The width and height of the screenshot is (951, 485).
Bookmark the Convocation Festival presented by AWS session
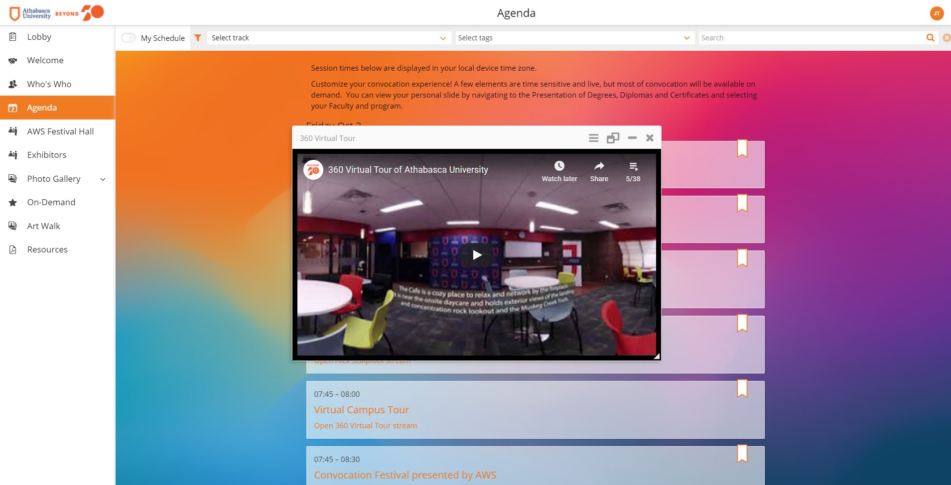[x=742, y=453]
